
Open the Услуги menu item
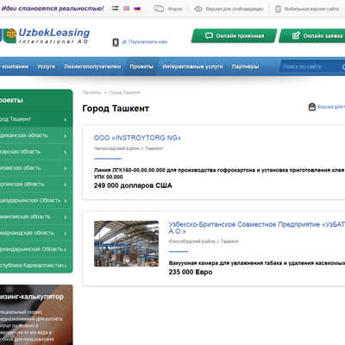point(46,66)
